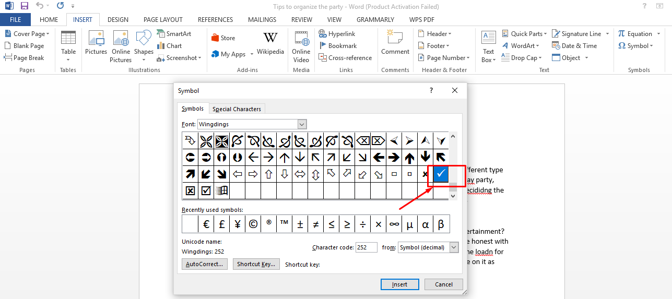This screenshot has height=299, width=672.
Task: Click the Save icon in the title bar
Action: [x=25, y=6]
